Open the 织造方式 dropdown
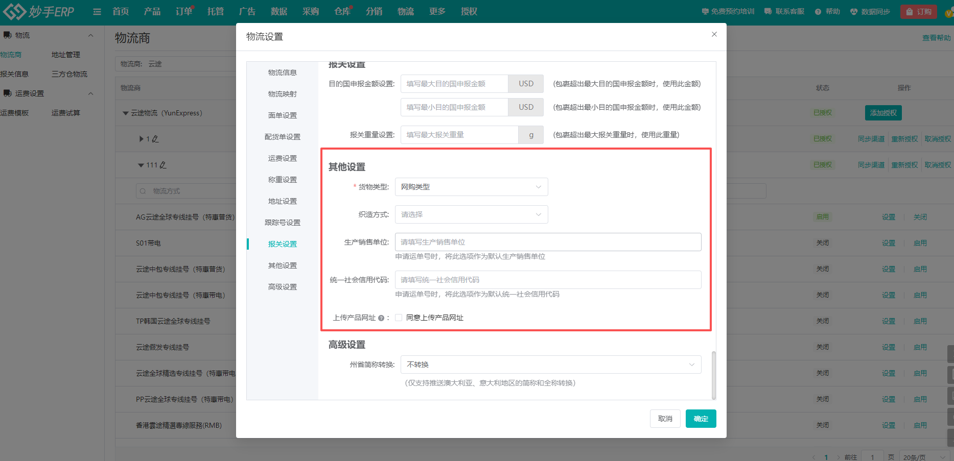This screenshot has width=954, height=461. [471, 214]
